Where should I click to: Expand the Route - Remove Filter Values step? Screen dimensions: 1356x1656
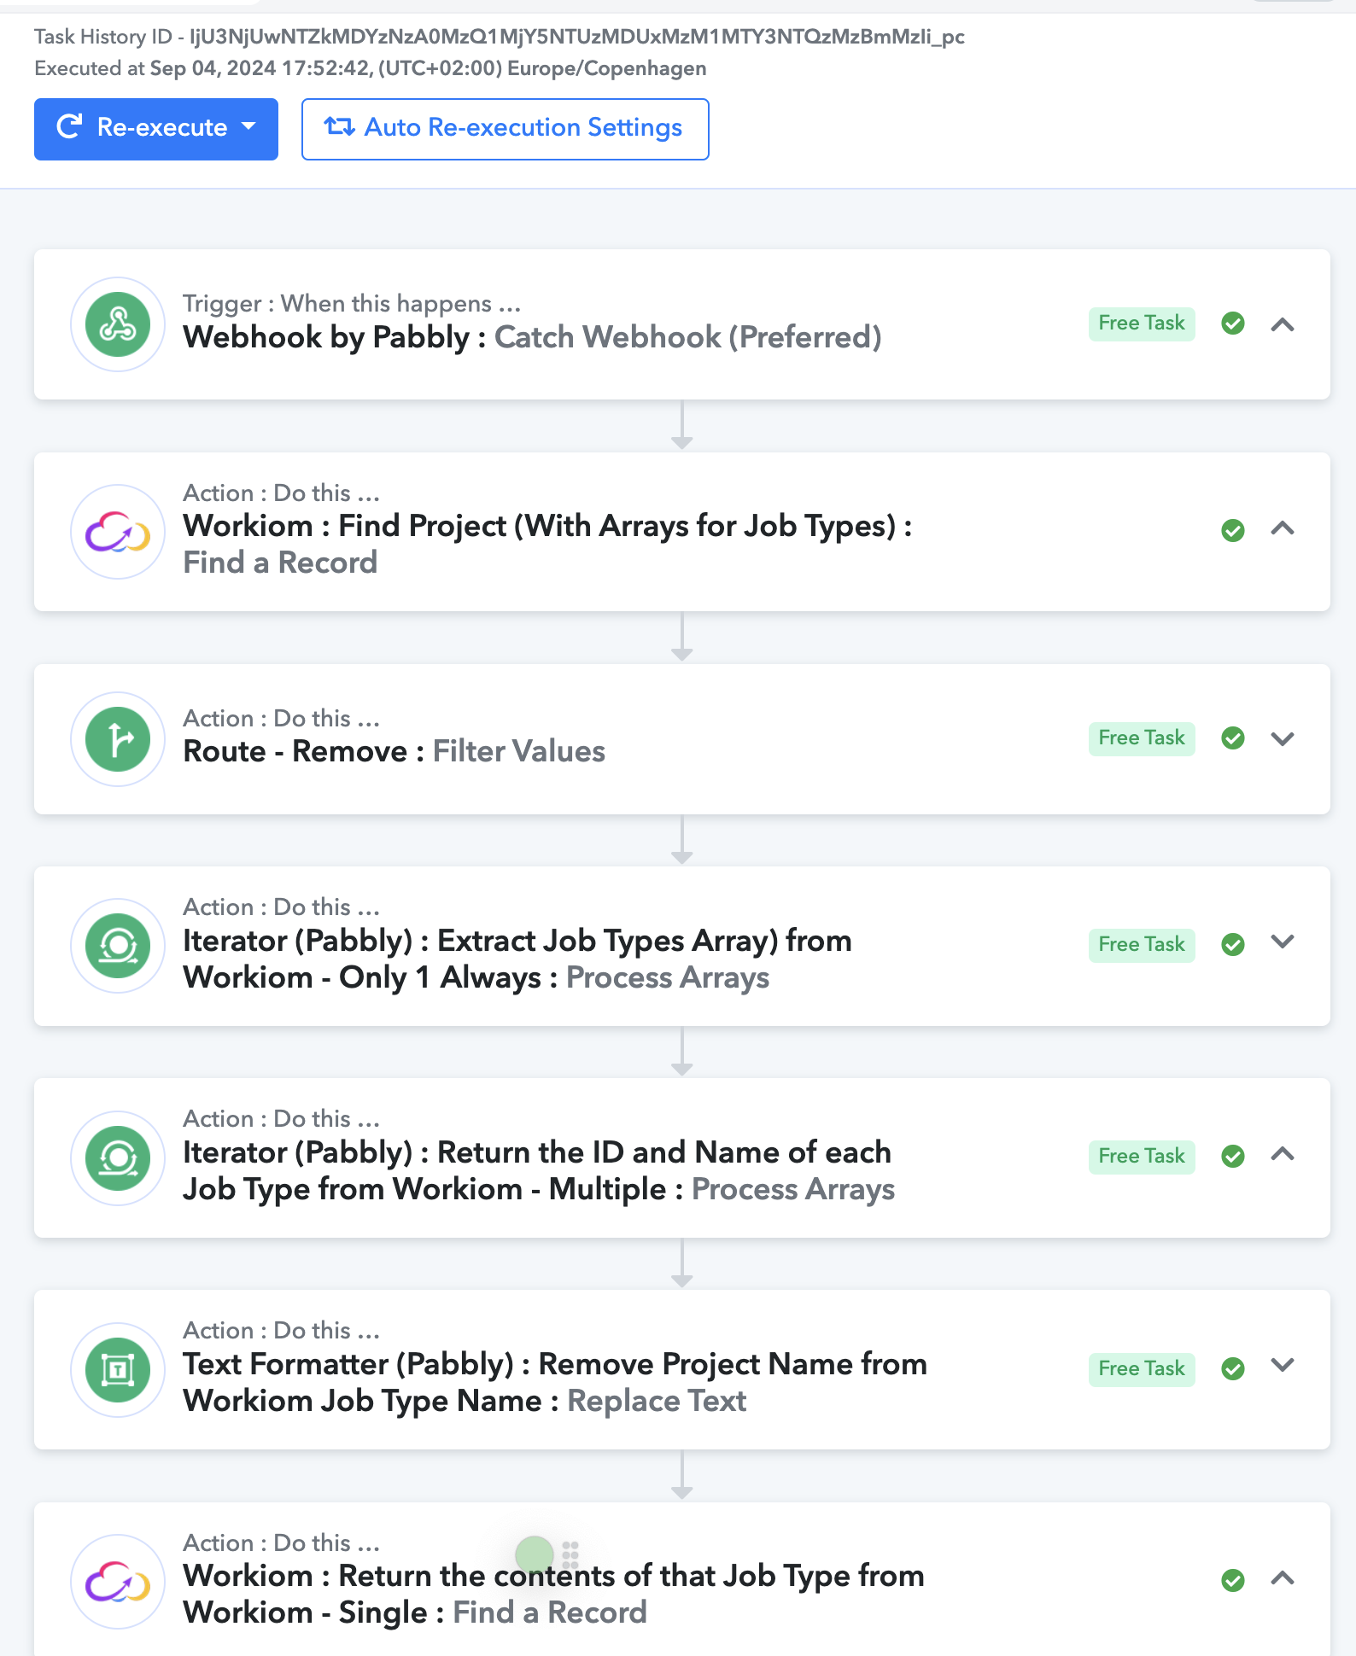tap(1283, 738)
